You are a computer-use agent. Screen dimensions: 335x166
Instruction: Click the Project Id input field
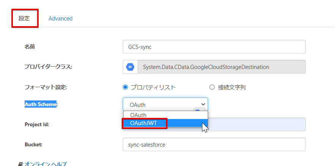click(x=214, y=124)
